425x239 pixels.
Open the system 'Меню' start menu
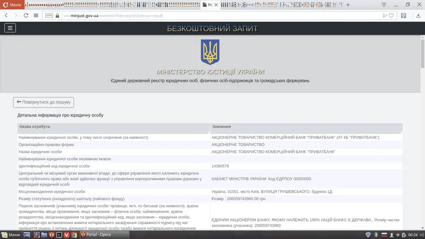(11, 235)
